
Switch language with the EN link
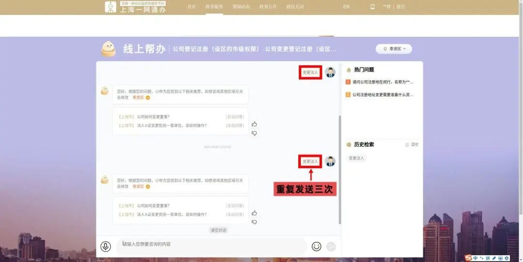tap(346, 7)
